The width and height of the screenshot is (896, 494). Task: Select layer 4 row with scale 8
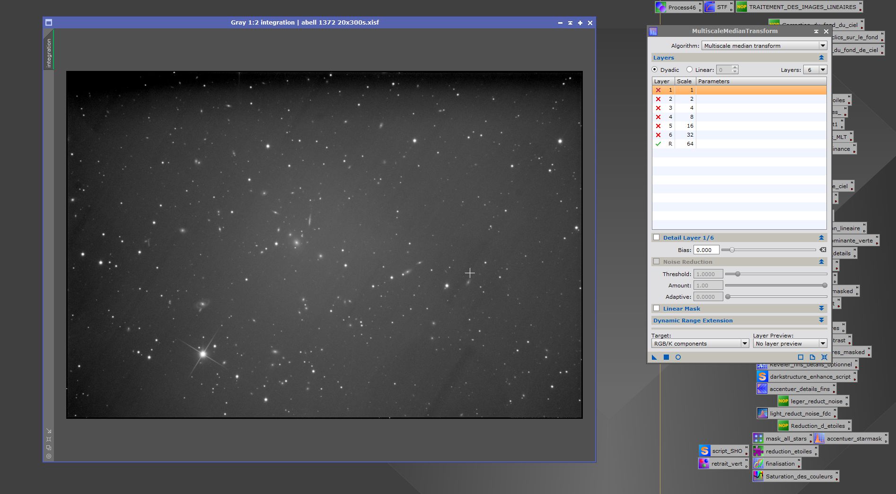click(739, 117)
